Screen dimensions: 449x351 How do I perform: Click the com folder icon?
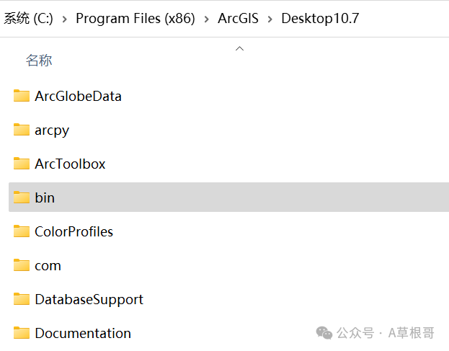click(x=22, y=265)
